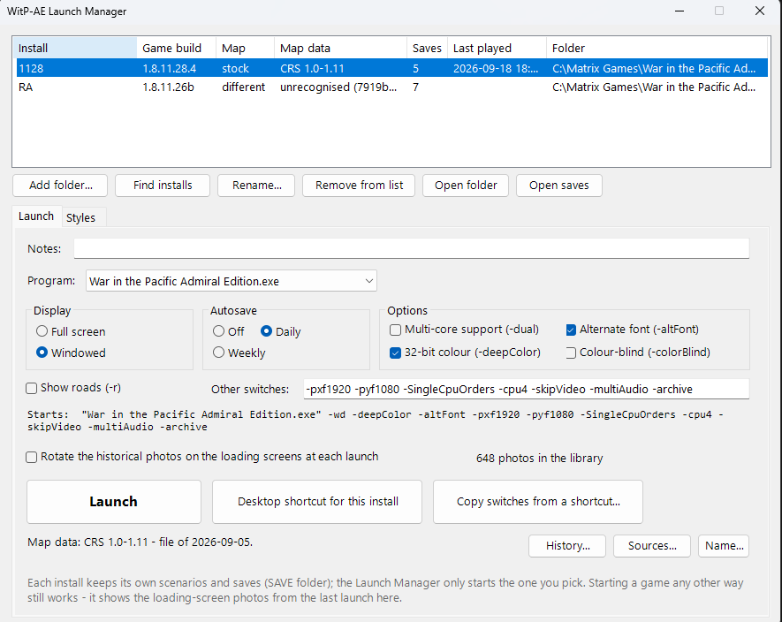Click into the Other switches field
Screen dimensions: 782x622
point(527,389)
